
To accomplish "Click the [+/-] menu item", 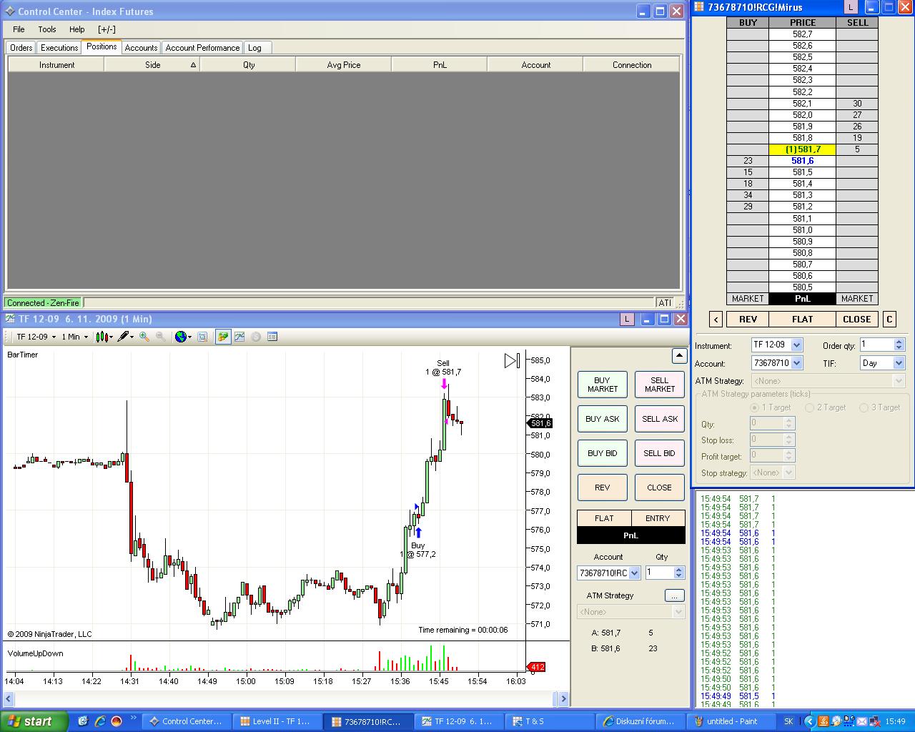I will [x=107, y=29].
